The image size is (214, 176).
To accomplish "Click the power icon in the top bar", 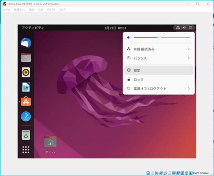I will (191, 28).
